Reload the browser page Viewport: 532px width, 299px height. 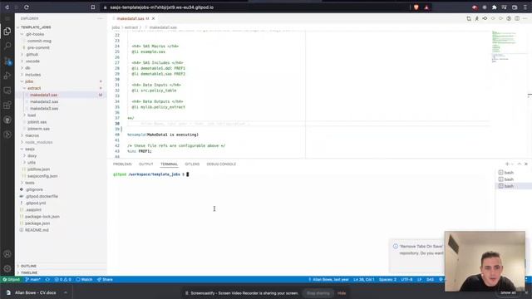coord(27,7)
